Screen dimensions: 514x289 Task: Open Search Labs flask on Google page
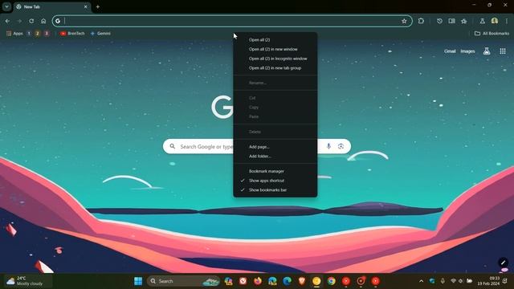click(x=487, y=51)
